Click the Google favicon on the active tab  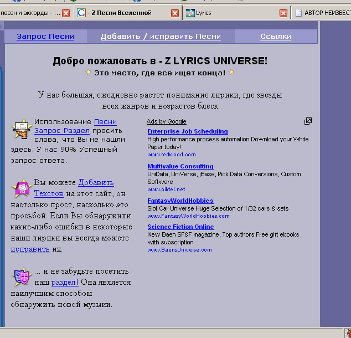pos(81,13)
